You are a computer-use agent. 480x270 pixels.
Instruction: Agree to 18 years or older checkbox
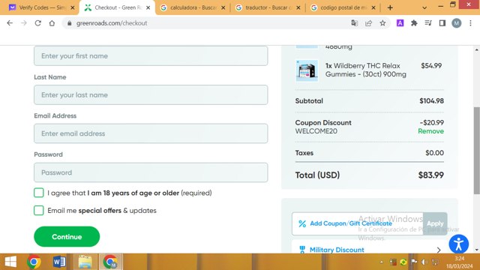(x=39, y=193)
